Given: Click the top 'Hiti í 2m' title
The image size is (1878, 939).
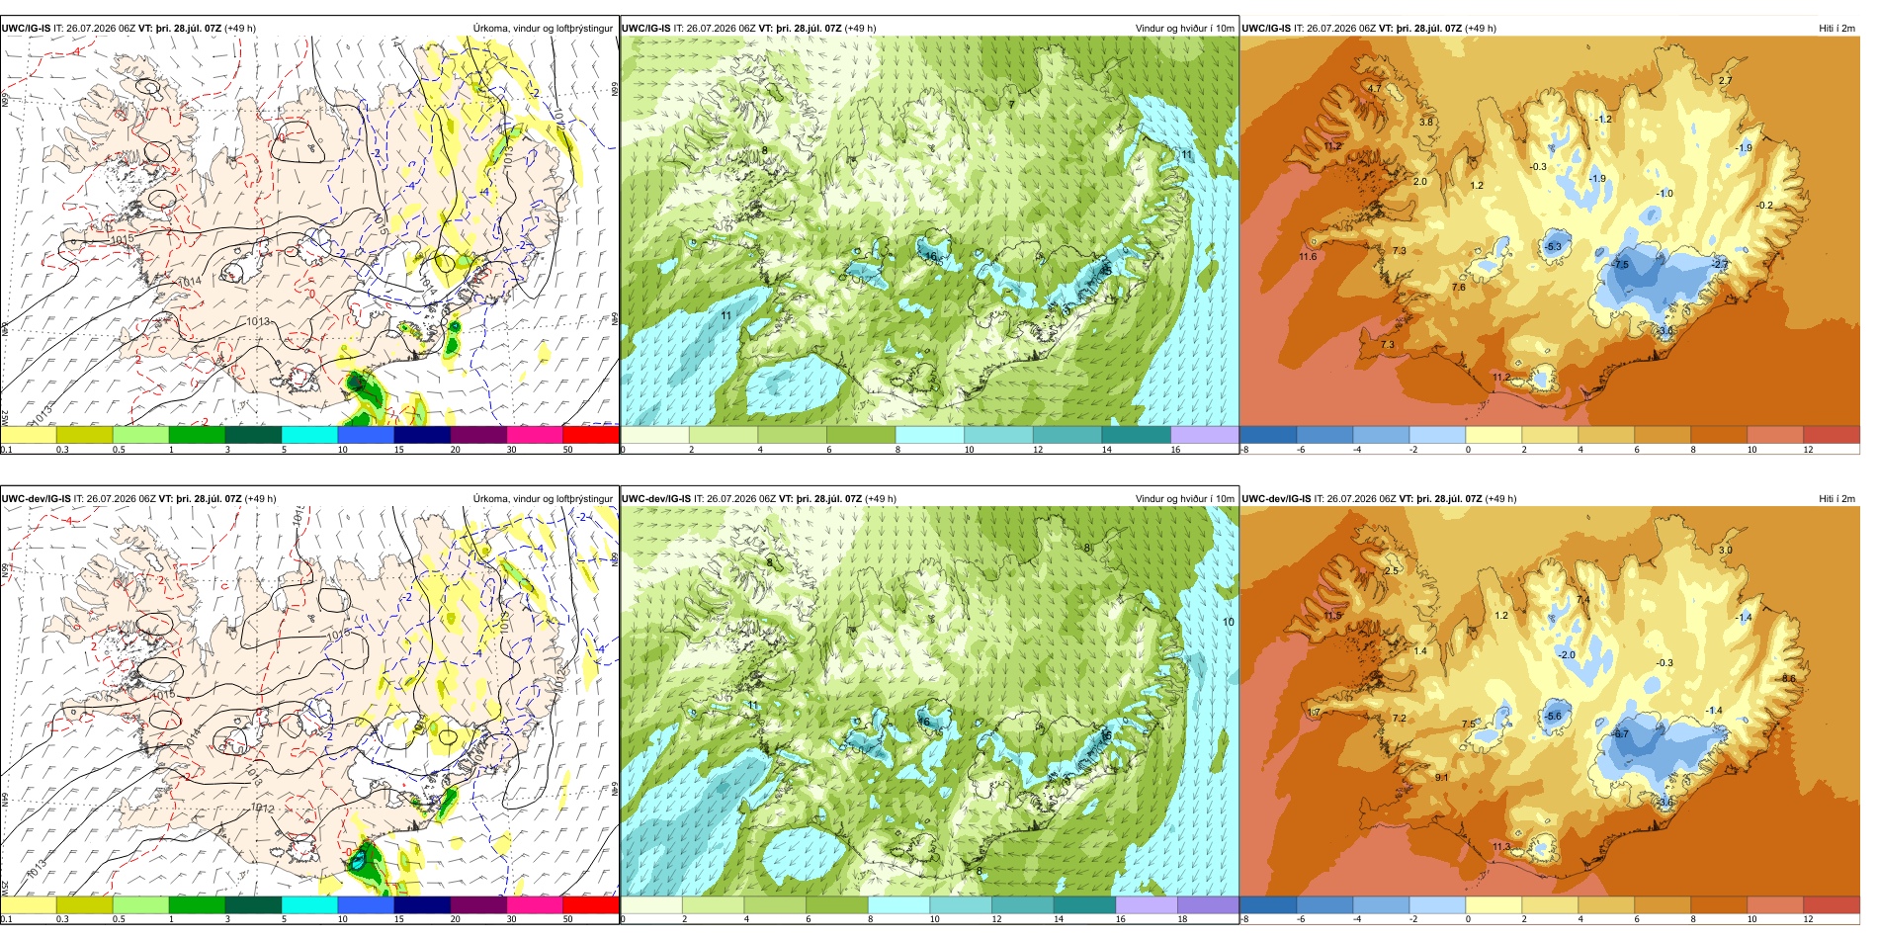Looking at the screenshot, I should (1836, 29).
